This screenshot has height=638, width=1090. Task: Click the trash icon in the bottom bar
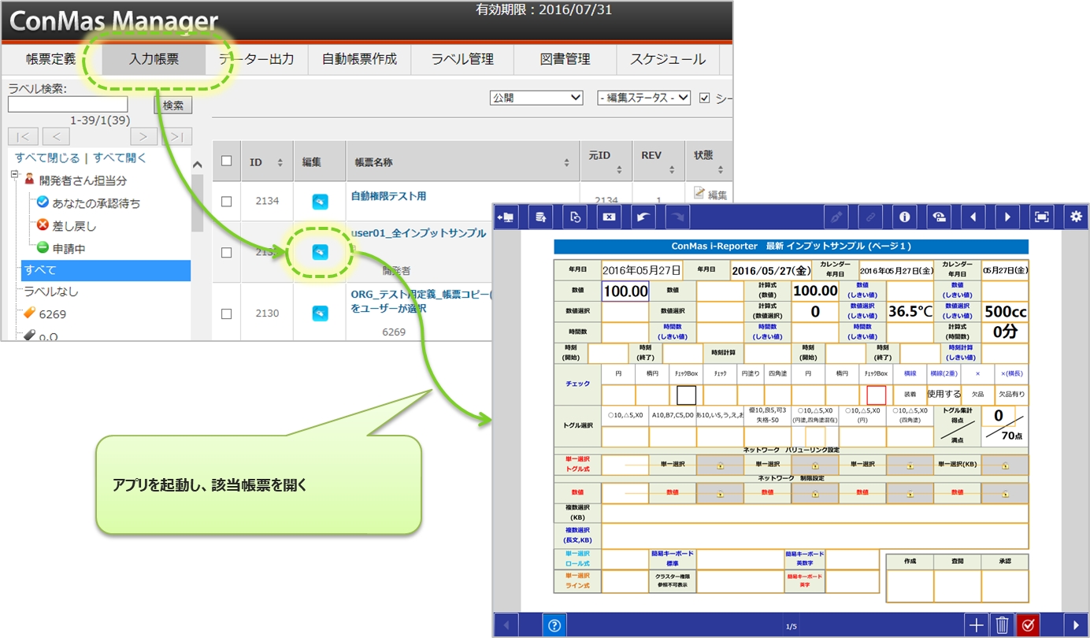[1002, 625]
